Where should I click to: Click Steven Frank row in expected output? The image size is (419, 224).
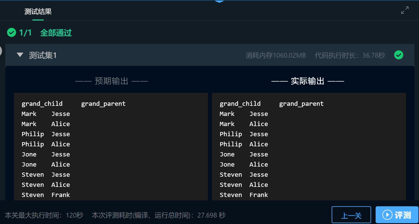[46, 195]
